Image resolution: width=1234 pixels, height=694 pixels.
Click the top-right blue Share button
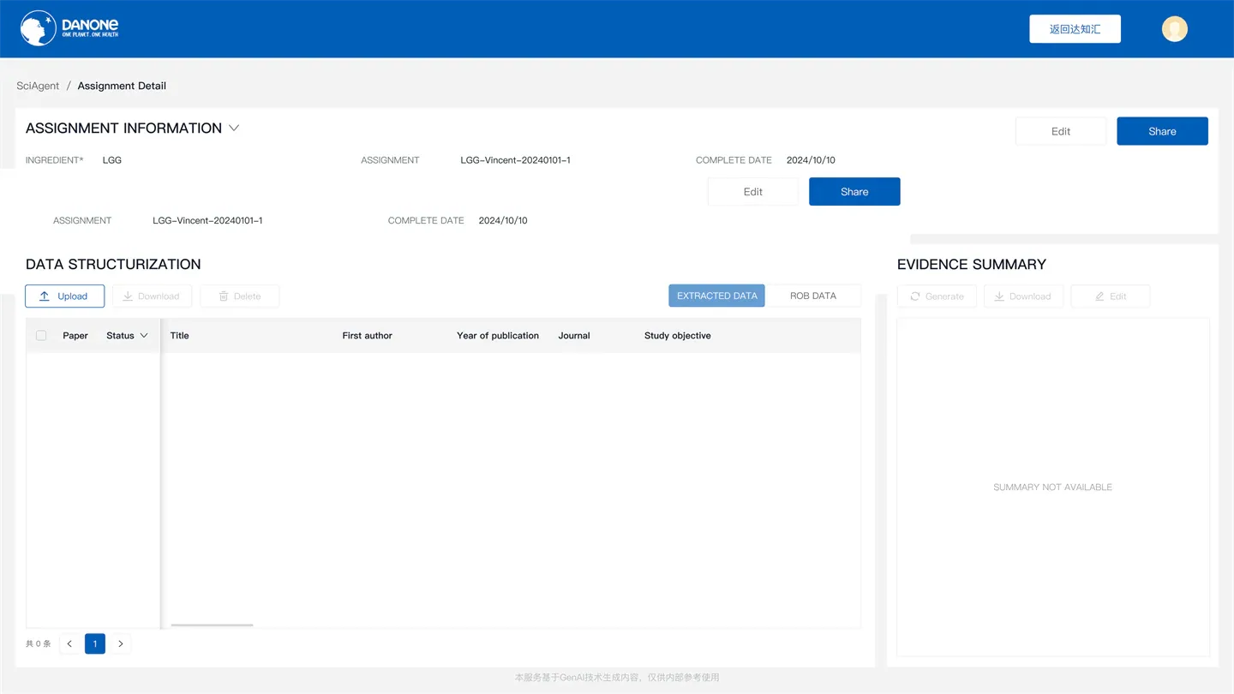tap(1162, 131)
